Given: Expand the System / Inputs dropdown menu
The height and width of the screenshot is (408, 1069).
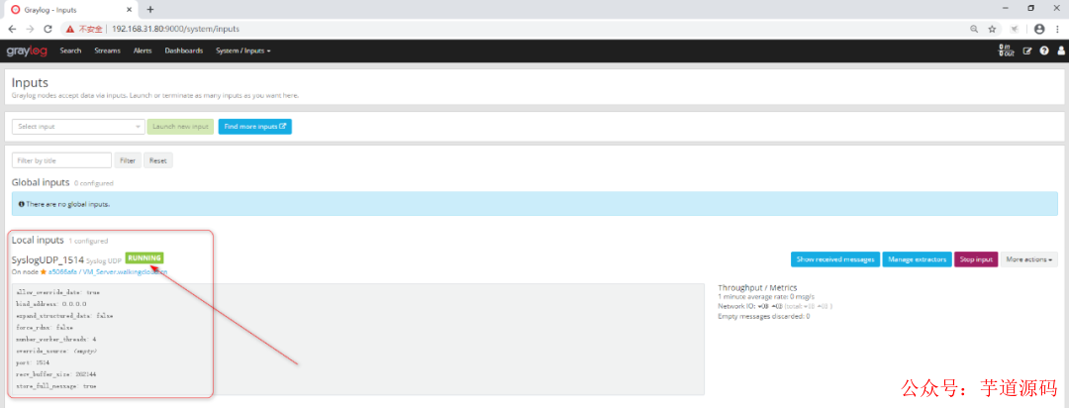Looking at the screenshot, I should (243, 51).
